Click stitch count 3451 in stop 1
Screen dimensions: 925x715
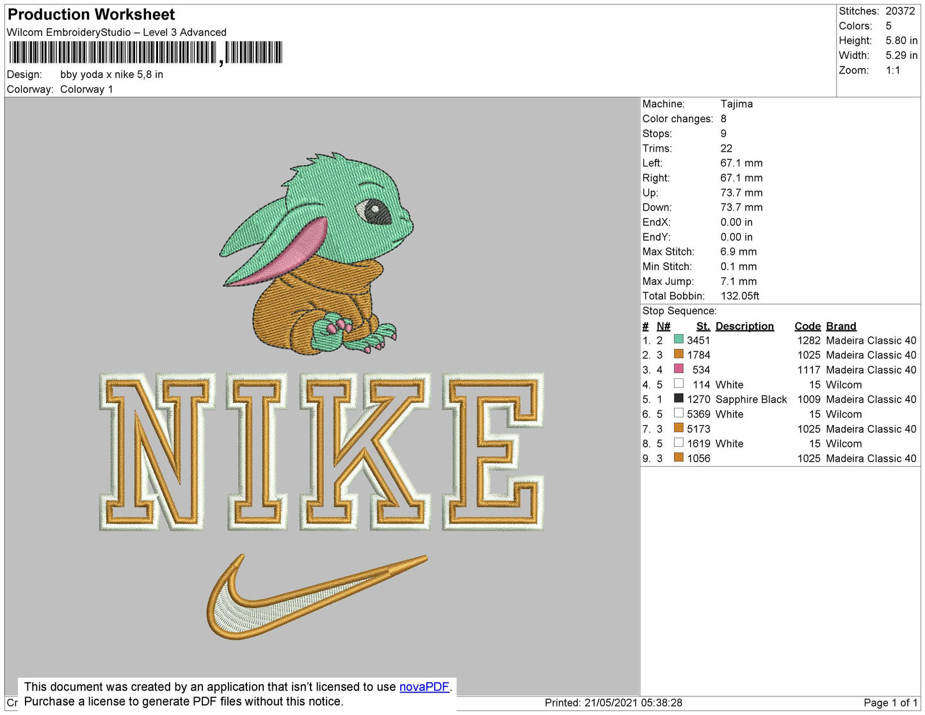[698, 341]
